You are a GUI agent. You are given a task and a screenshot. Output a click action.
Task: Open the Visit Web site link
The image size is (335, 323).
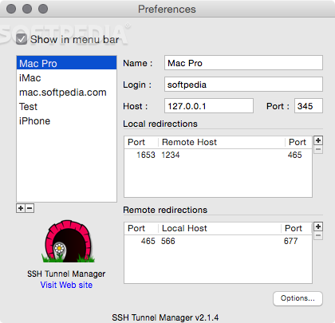(66, 285)
